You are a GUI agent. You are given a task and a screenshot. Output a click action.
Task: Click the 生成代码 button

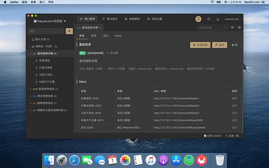[200, 45]
